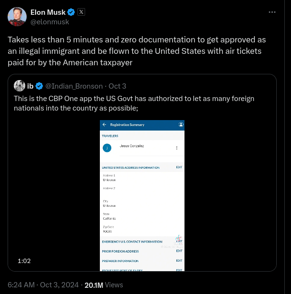Click Elon Musk's profile avatar

point(17,17)
